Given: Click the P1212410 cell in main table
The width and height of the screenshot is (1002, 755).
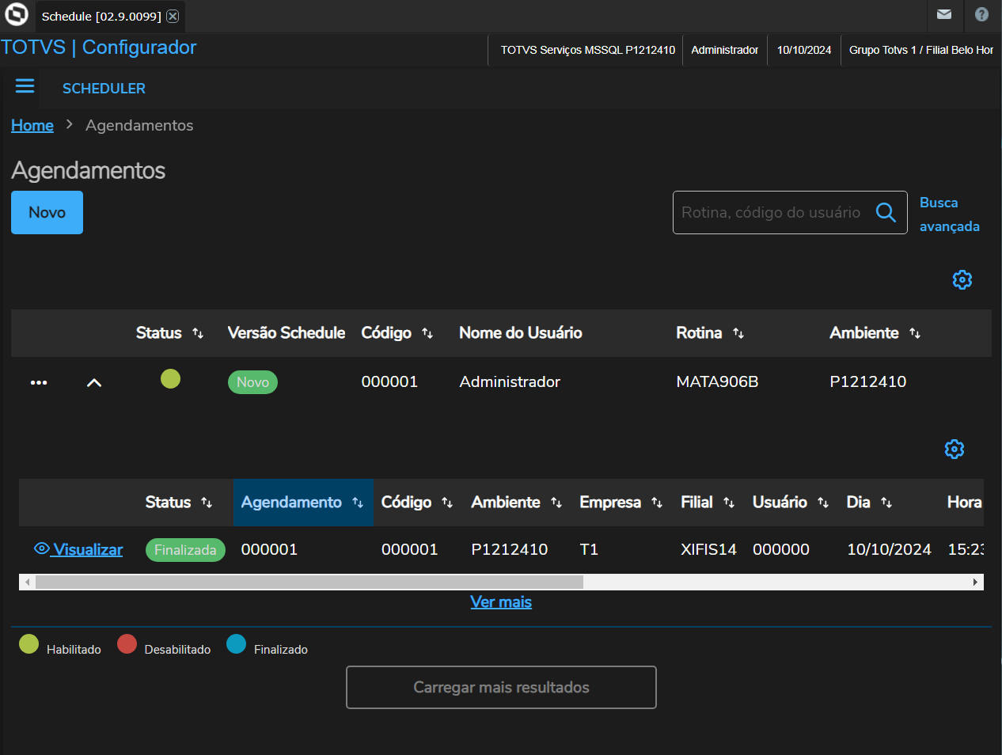Looking at the screenshot, I should [867, 381].
